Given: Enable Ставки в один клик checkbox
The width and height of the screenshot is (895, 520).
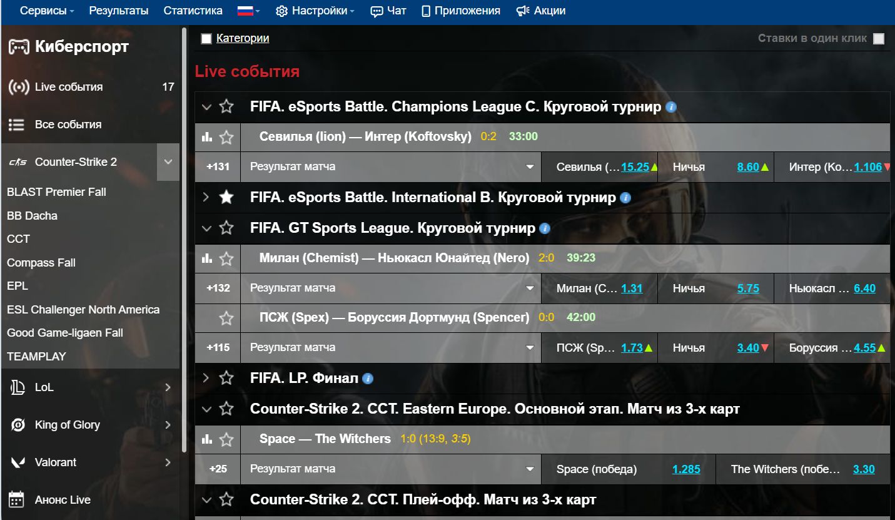Looking at the screenshot, I should (879, 39).
